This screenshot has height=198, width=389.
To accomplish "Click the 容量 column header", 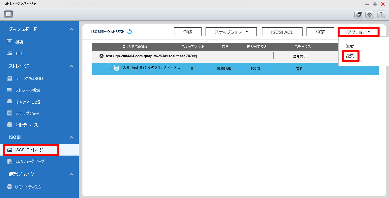I will (x=225, y=46).
